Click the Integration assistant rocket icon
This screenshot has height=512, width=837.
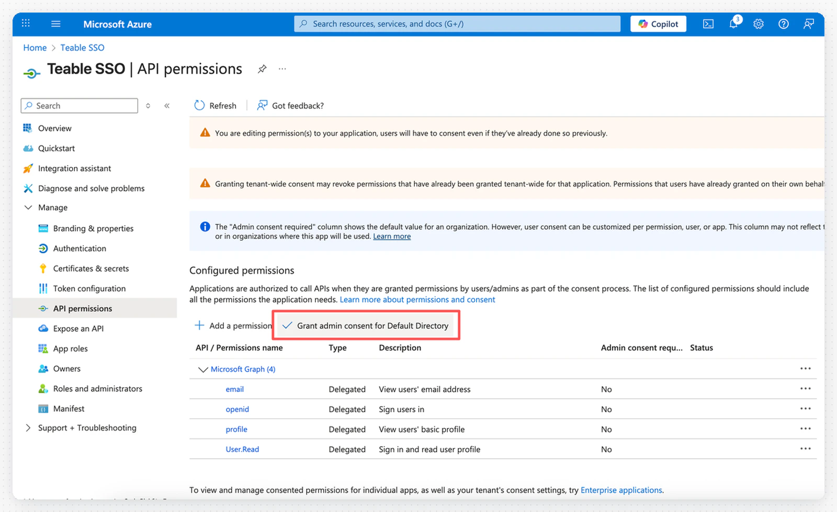click(x=28, y=168)
